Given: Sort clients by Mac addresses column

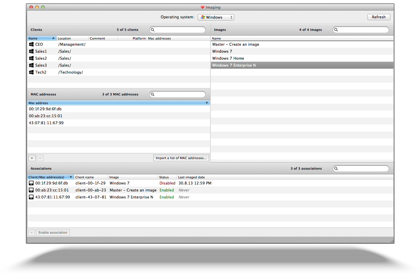Looking at the screenshot, I should 178,38.
